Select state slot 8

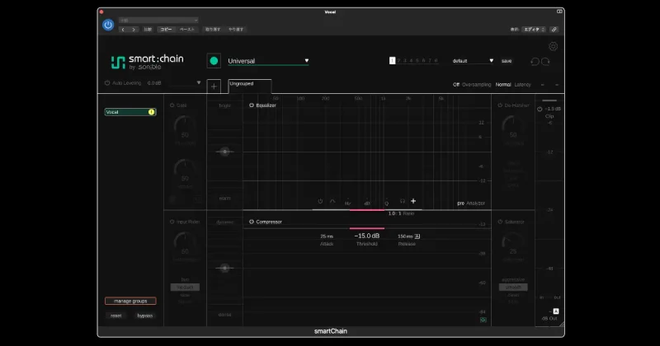436,60
